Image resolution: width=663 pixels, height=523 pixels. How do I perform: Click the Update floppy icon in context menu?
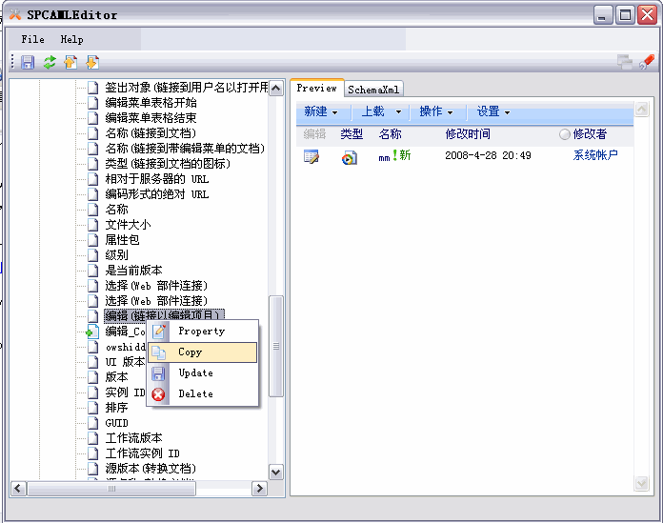(158, 373)
